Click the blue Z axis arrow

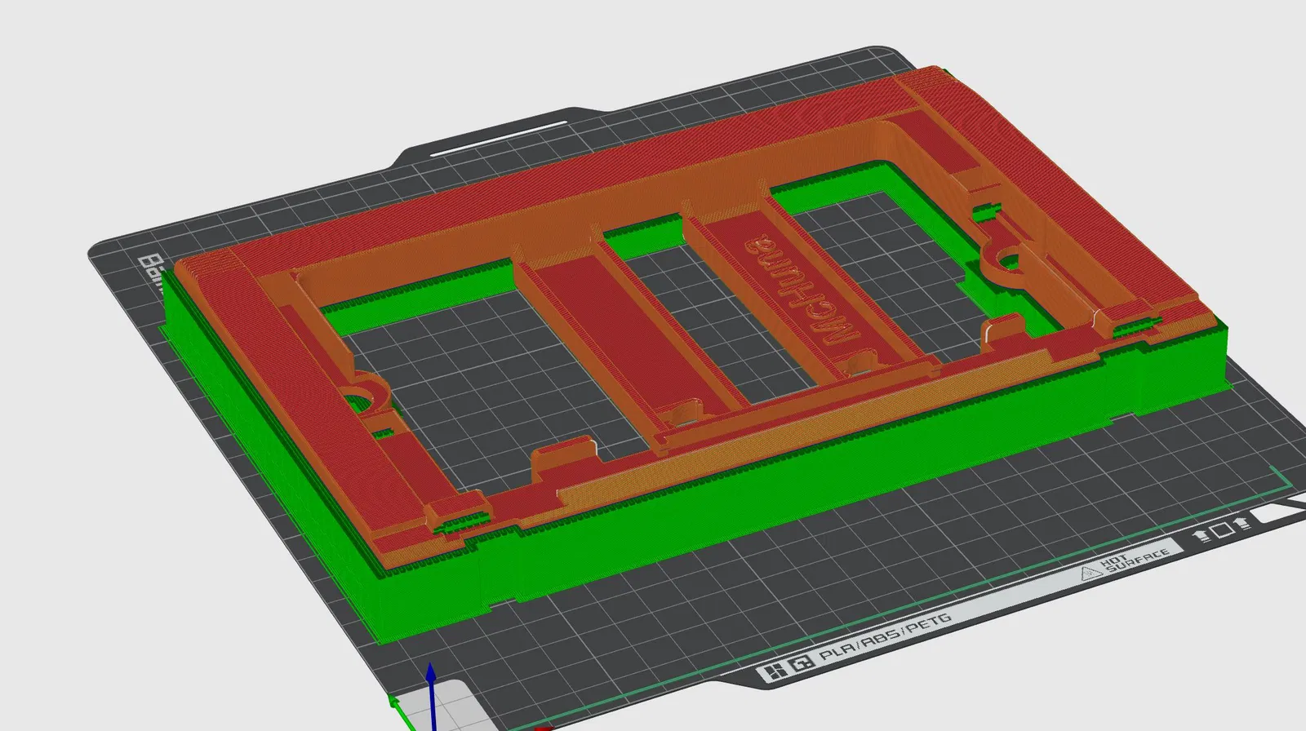click(431, 696)
